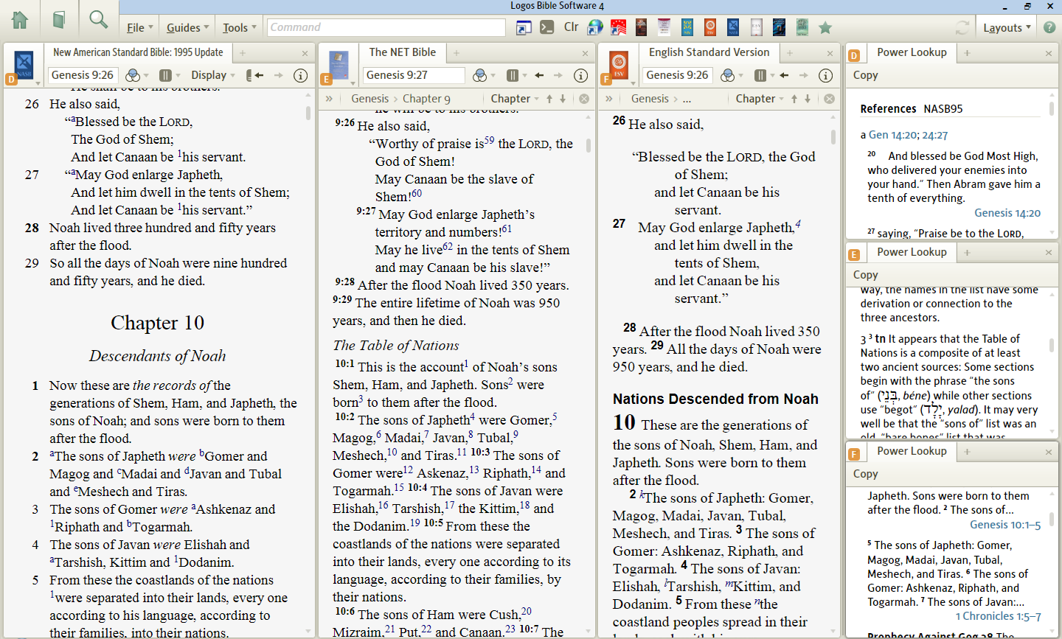Select New American Standard Bible tab
The height and width of the screenshot is (639, 1062).
coord(138,52)
